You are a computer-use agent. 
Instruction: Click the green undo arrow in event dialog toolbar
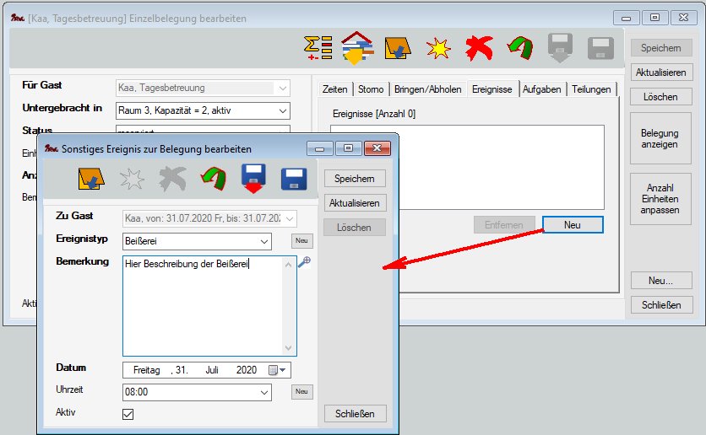click(x=212, y=179)
